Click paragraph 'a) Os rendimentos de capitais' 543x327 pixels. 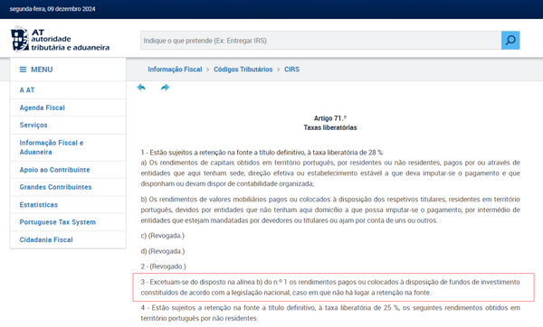[x=330, y=173]
